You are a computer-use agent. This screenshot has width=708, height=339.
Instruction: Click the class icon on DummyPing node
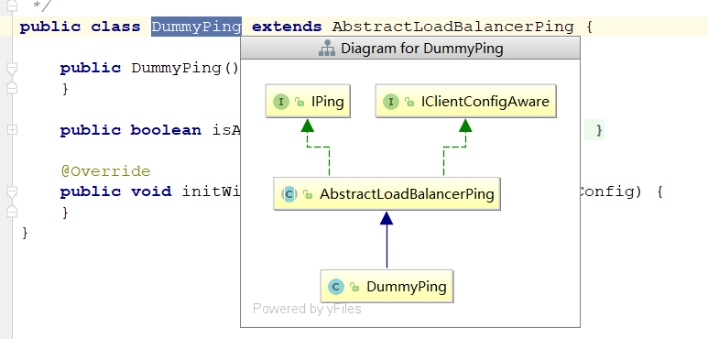336,287
